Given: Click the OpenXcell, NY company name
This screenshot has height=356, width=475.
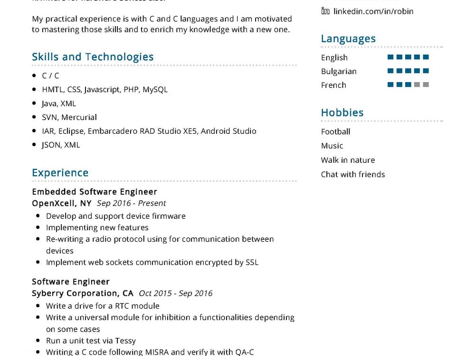Looking at the screenshot, I should click(x=61, y=203).
